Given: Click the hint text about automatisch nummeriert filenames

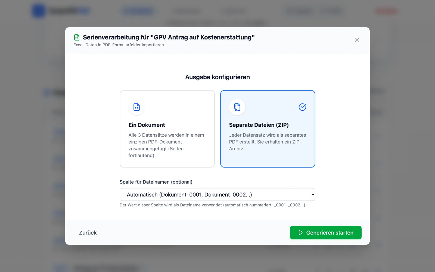Looking at the screenshot, I should pos(213,205).
